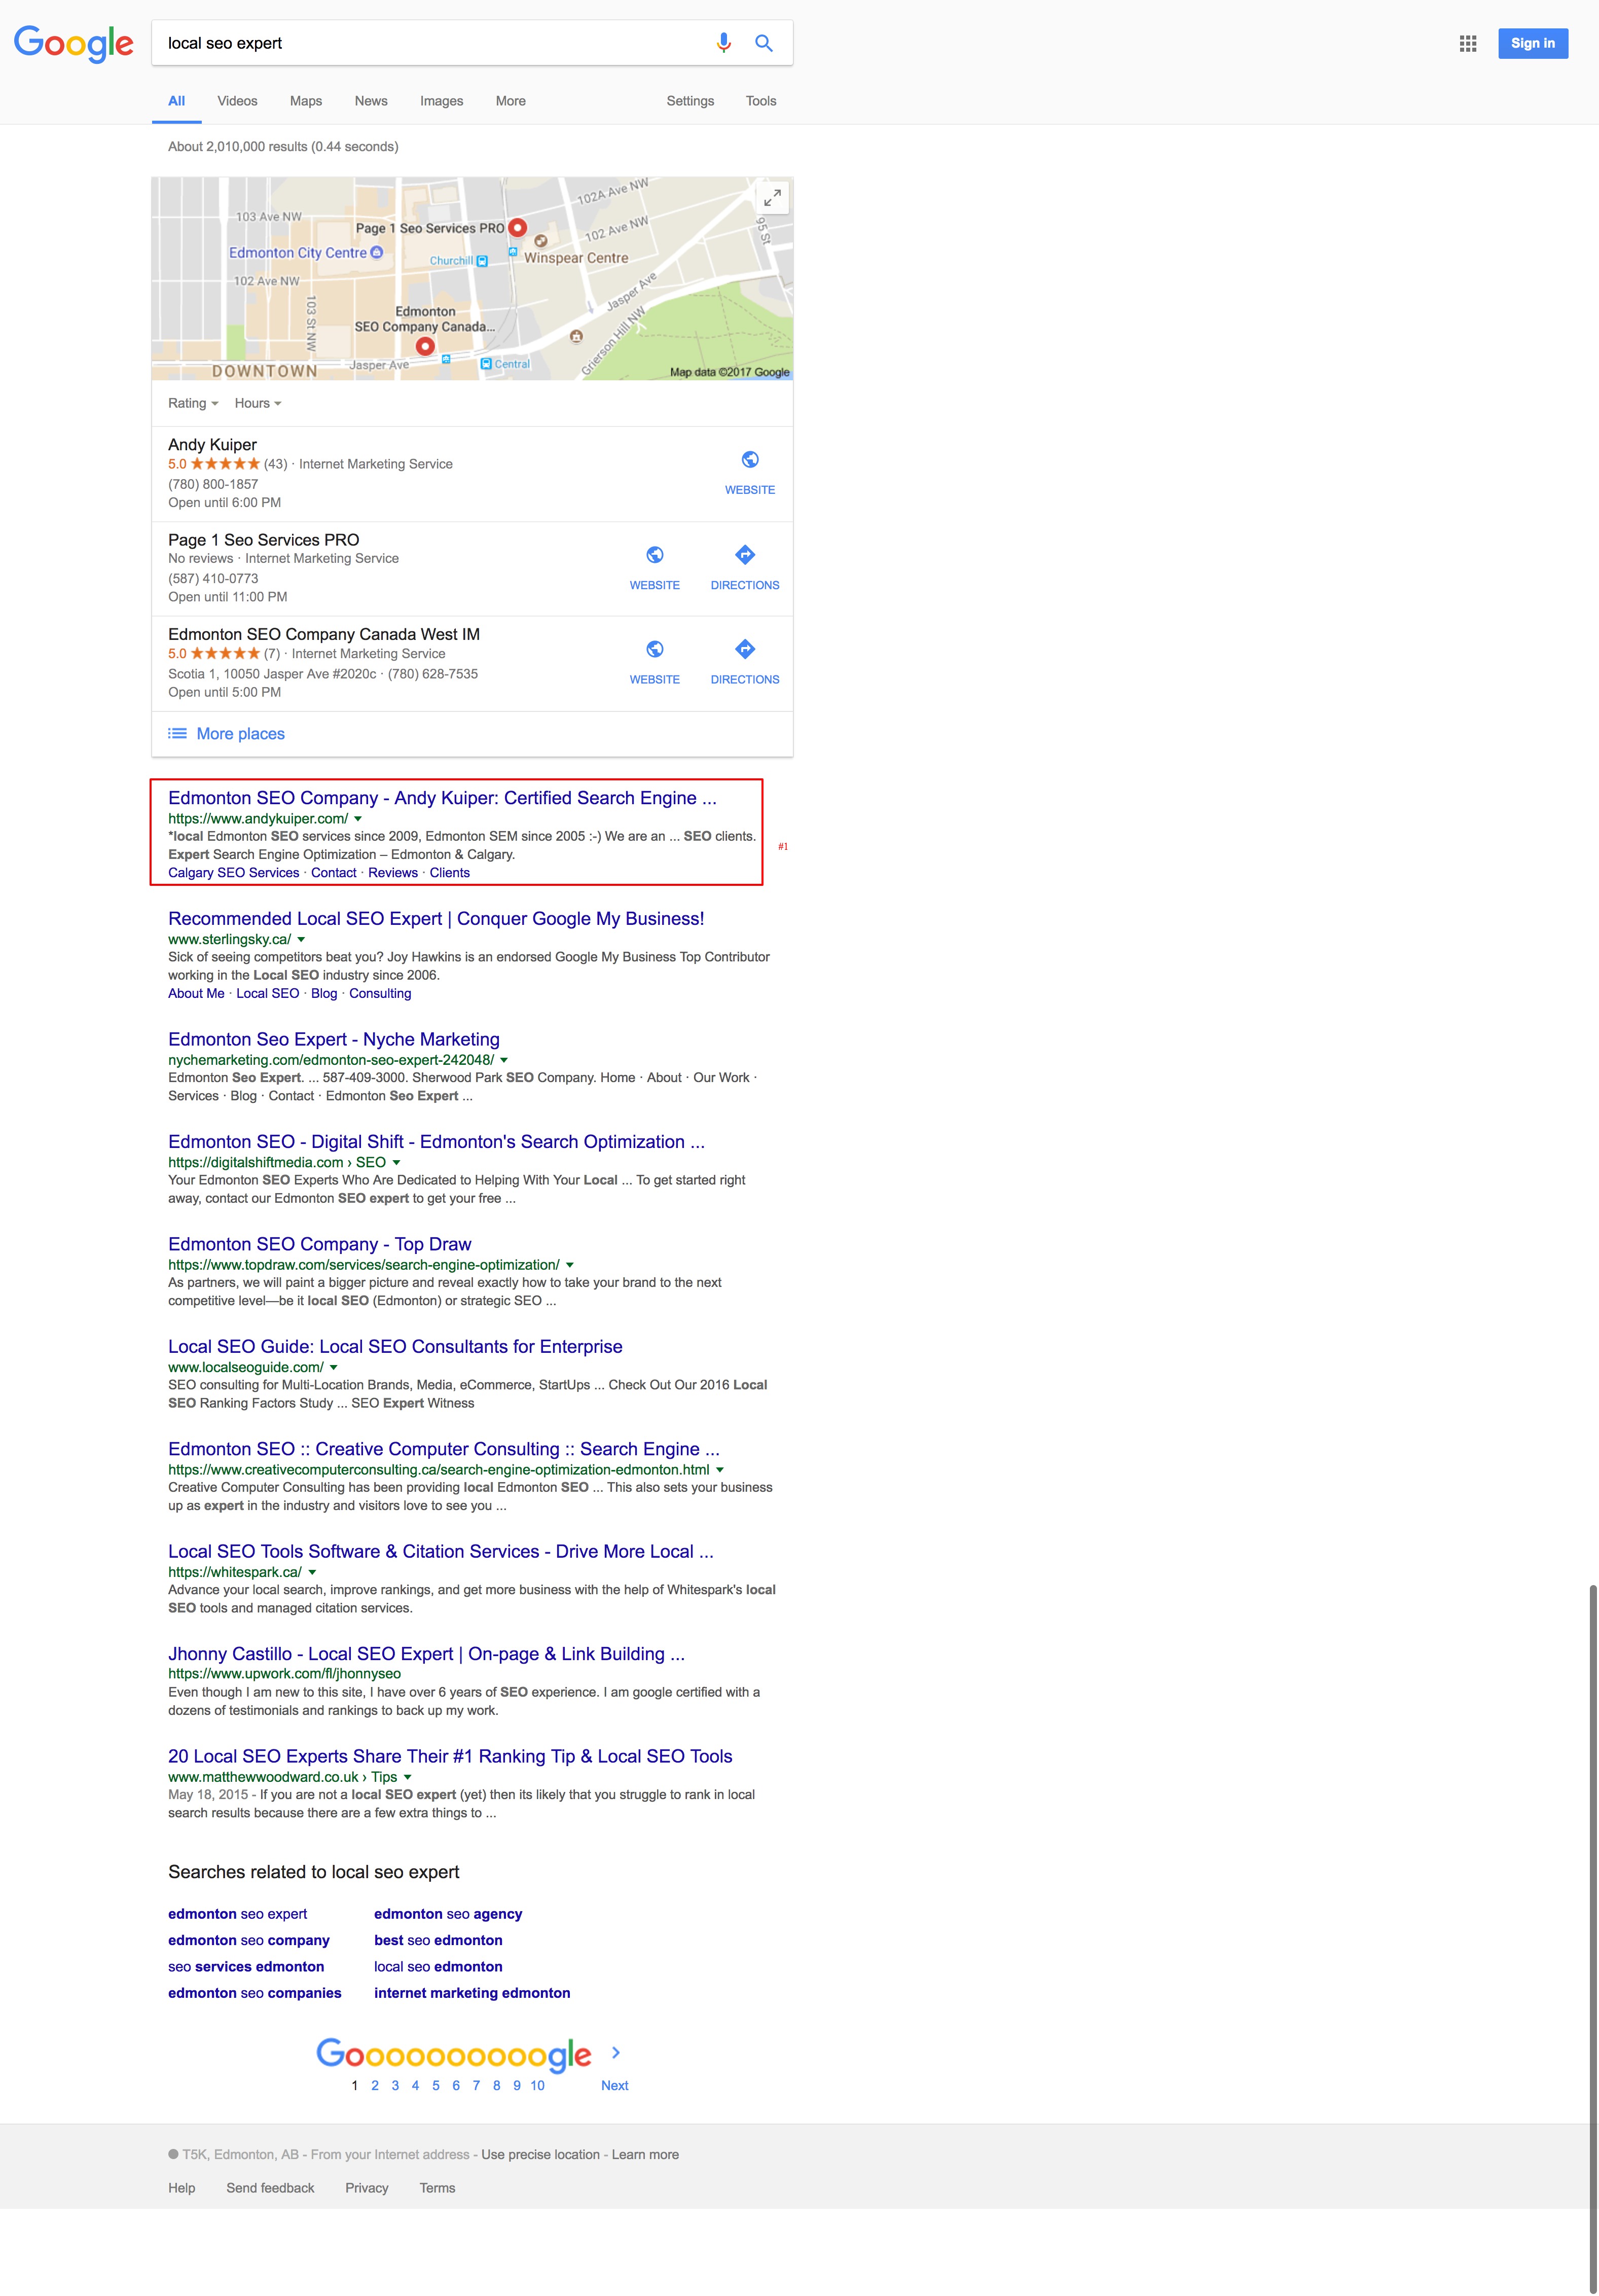
Task: Switch to the Videos tab
Action: tap(237, 101)
